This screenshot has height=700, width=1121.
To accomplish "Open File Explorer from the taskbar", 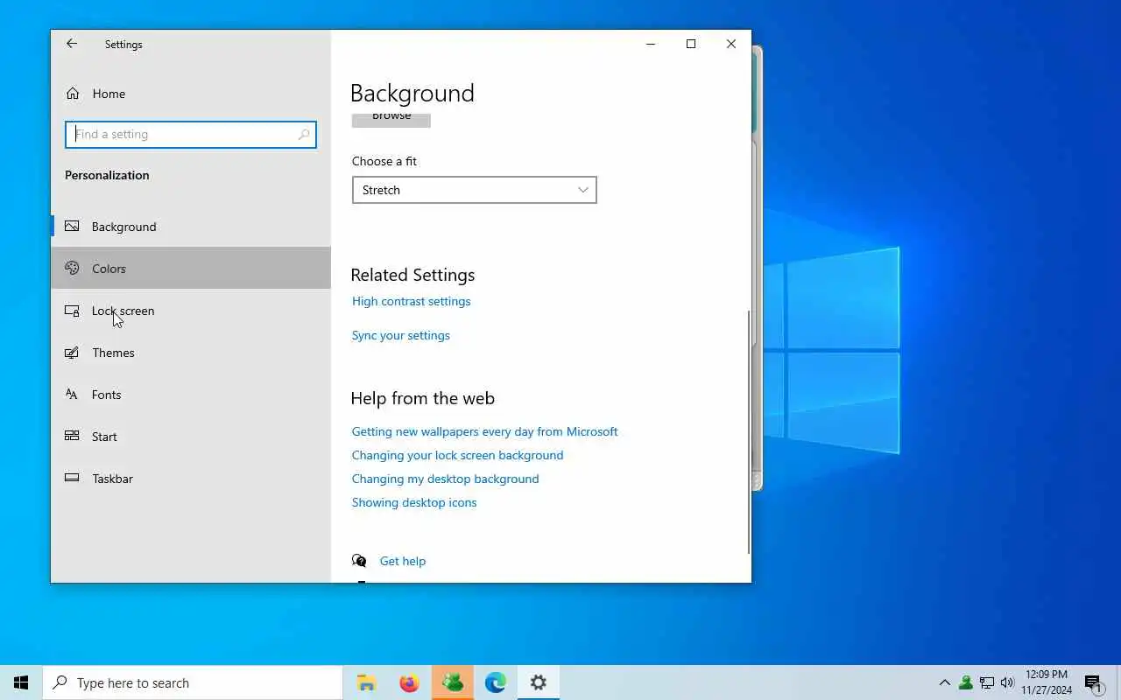I will coord(367,682).
